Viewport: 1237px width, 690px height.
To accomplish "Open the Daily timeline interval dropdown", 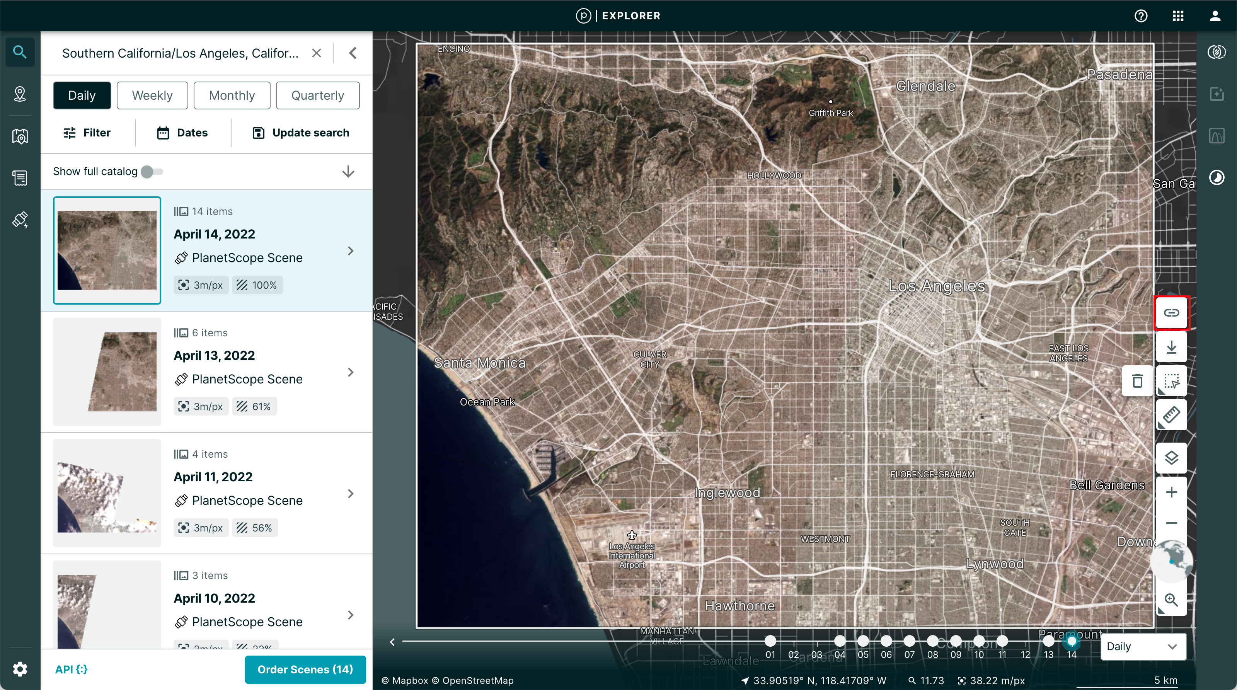I will 1143,646.
